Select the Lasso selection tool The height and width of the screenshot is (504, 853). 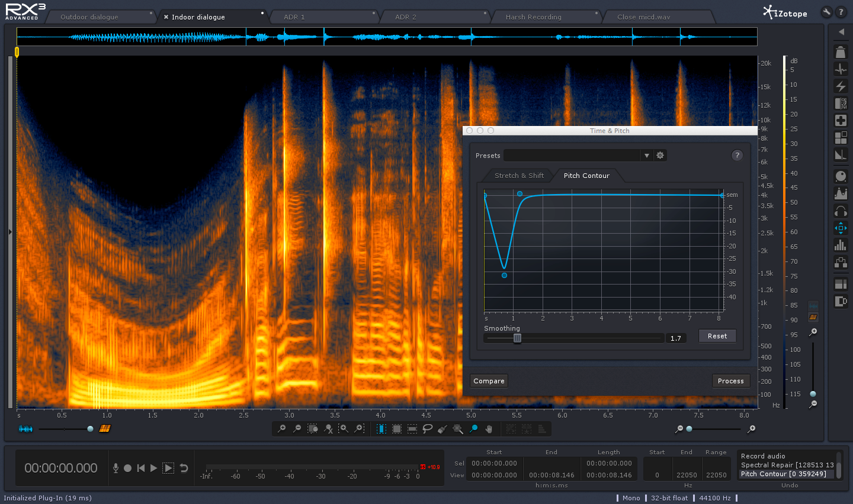[x=427, y=429]
